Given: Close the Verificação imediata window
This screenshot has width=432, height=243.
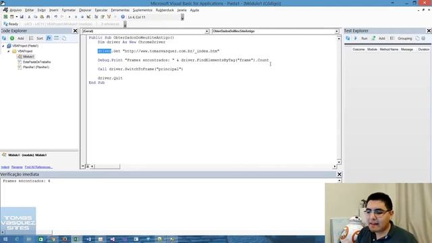Looking at the screenshot, I should click(339, 174).
